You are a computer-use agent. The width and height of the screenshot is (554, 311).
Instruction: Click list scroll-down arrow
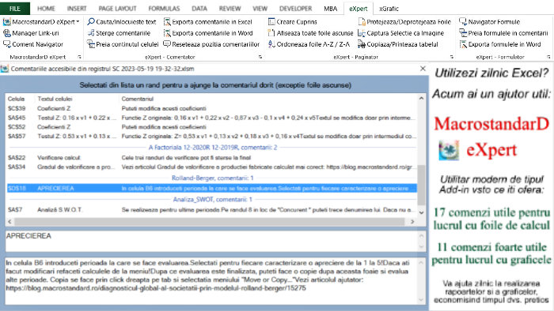(421, 213)
